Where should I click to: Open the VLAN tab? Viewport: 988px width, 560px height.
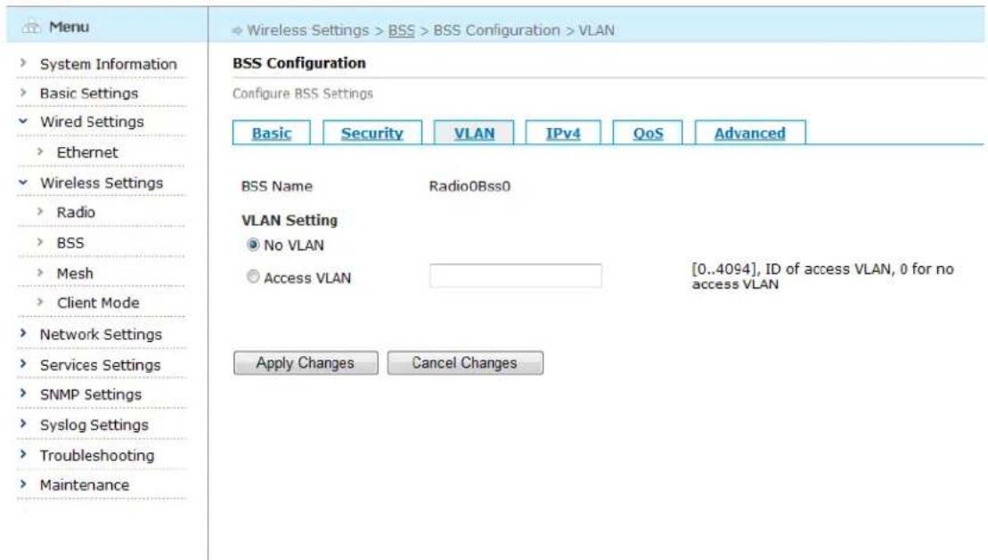tap(474, 133)
